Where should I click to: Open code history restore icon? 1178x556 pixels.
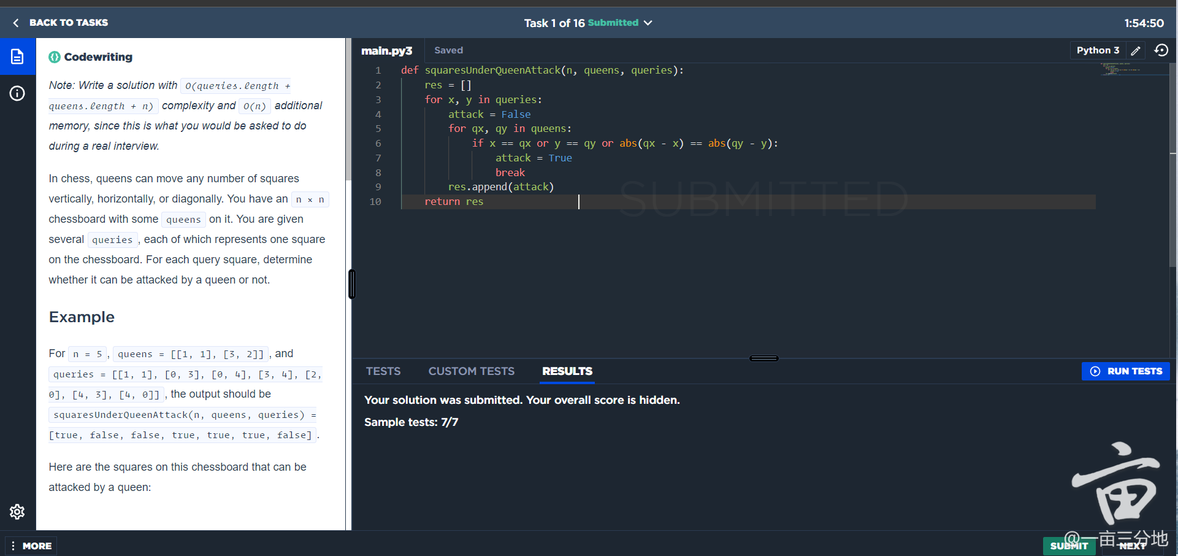1161,50
